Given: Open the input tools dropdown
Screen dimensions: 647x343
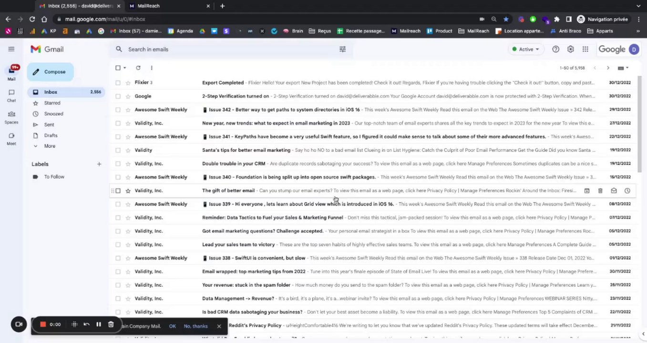Looking at the screenshot, I should point(623,68).
